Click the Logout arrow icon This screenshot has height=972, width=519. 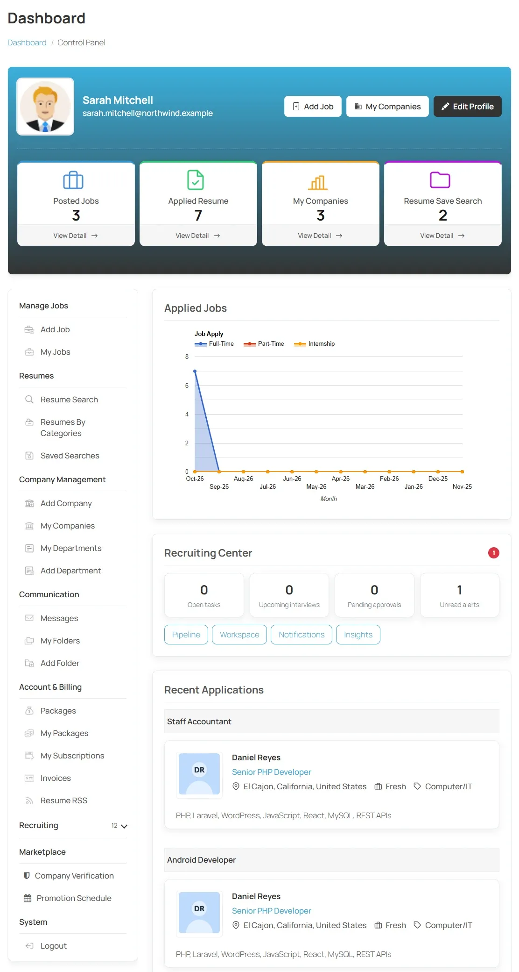pyautogui.click(x=29, y=946)
